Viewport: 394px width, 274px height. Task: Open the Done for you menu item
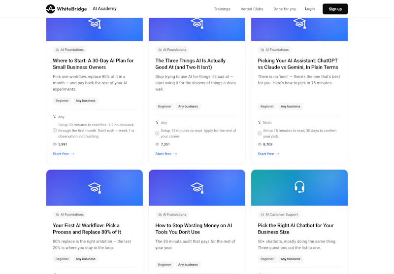coord(285,9)
